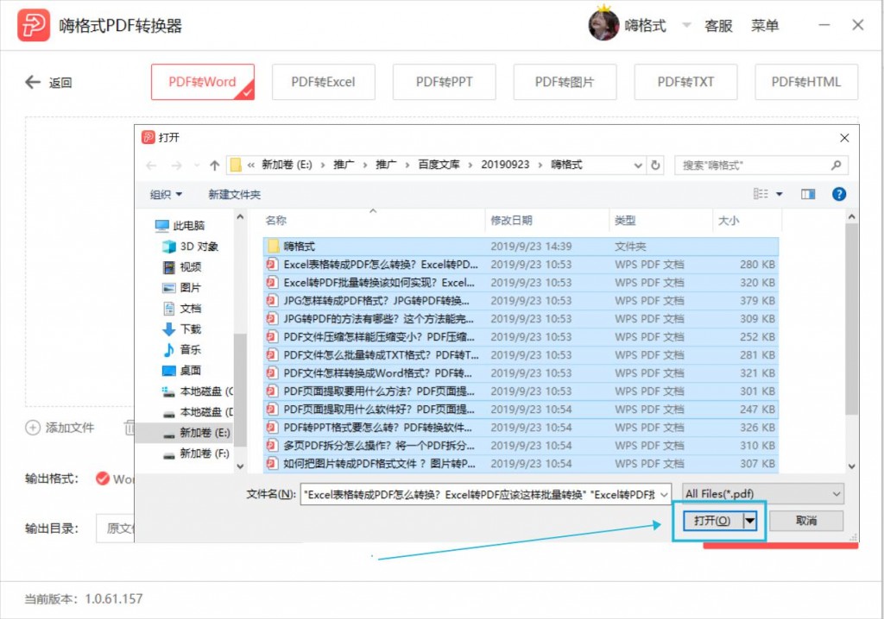Viewport: 884px width, 619px height.
Task: Switch to the PDF转Word tab
Action: [x=202, y=82]
